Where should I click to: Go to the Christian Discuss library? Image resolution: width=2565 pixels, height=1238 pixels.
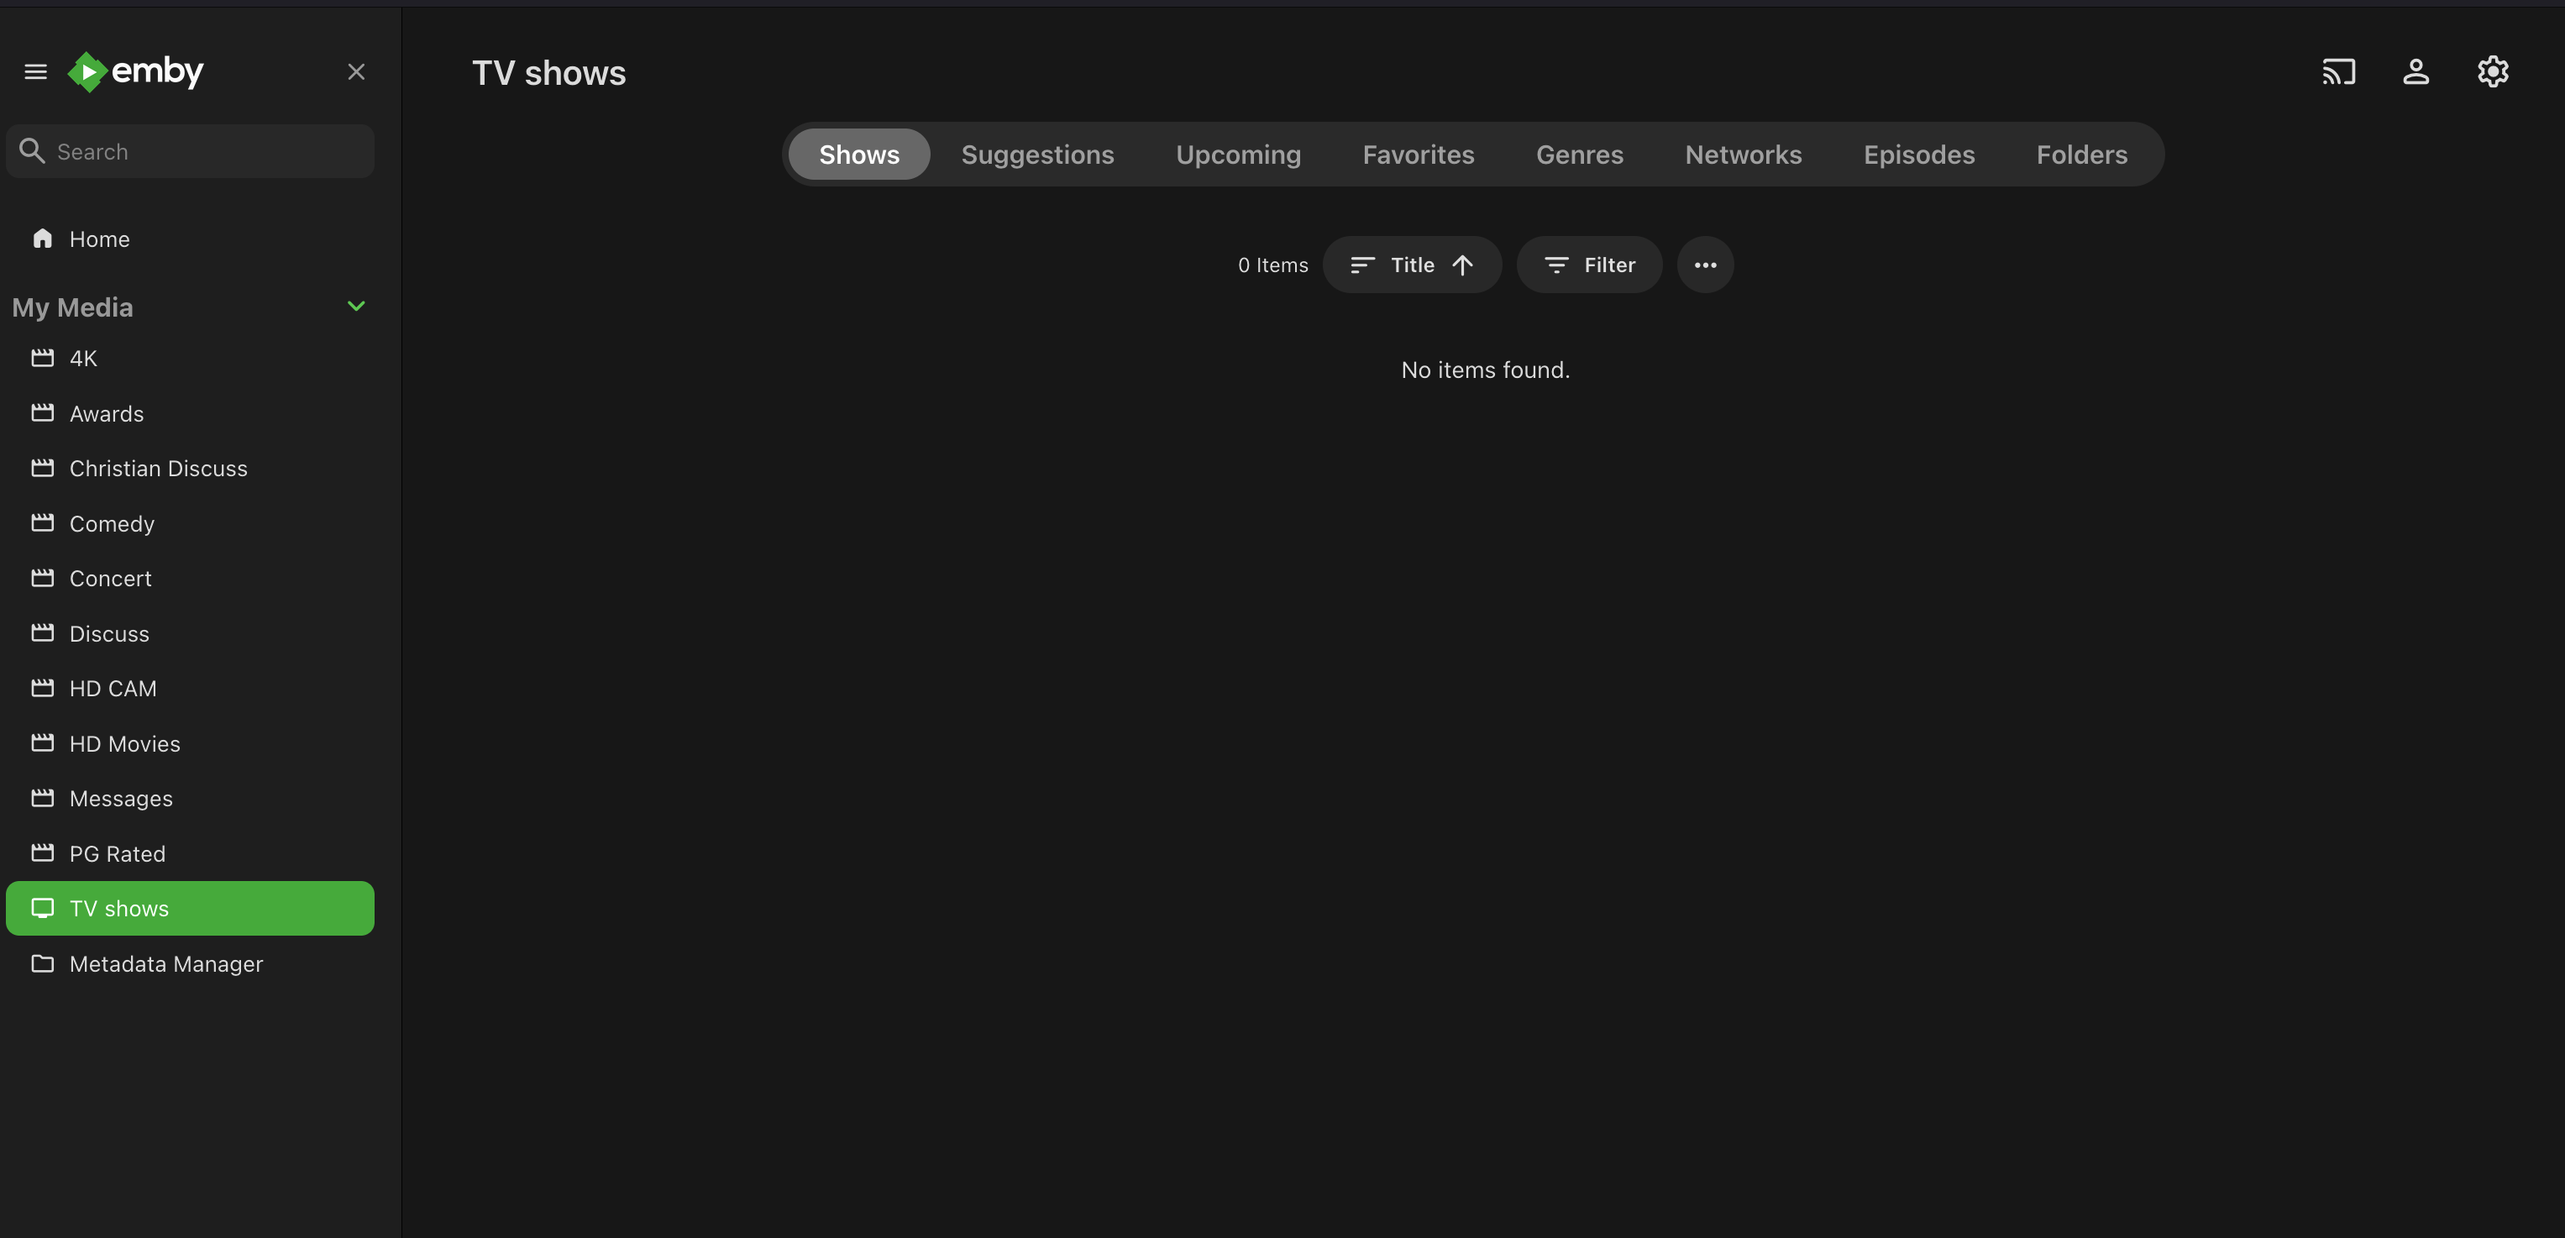157,468
